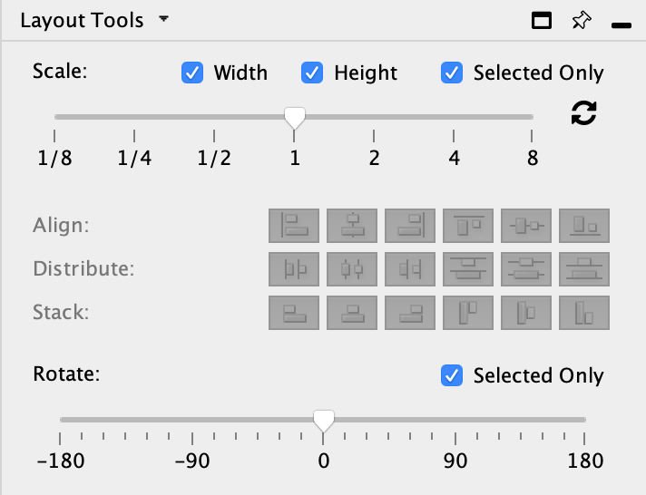Image resolution: width=646 pixels, height=495 pixels.
Task: Click the Distribute left edges icon
Action: coord(294,269)
